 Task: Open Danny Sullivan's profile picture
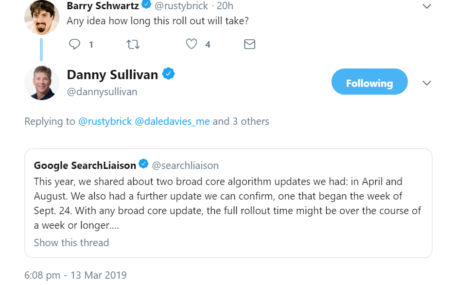point(42,83)
